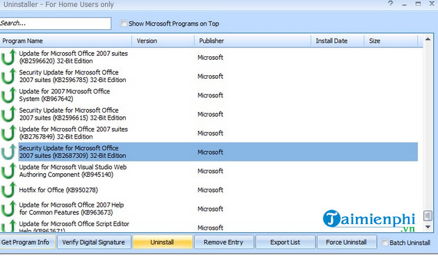This screenshot has width=438, height=256.
Task: Click Microsoft publisher in KB963673 row
Action: pyautogui.click(x=211, y=209)
